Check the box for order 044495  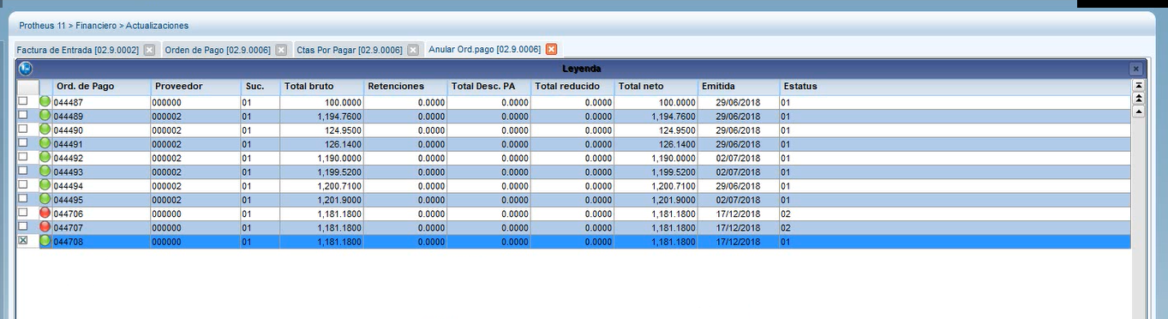[23, 198]
